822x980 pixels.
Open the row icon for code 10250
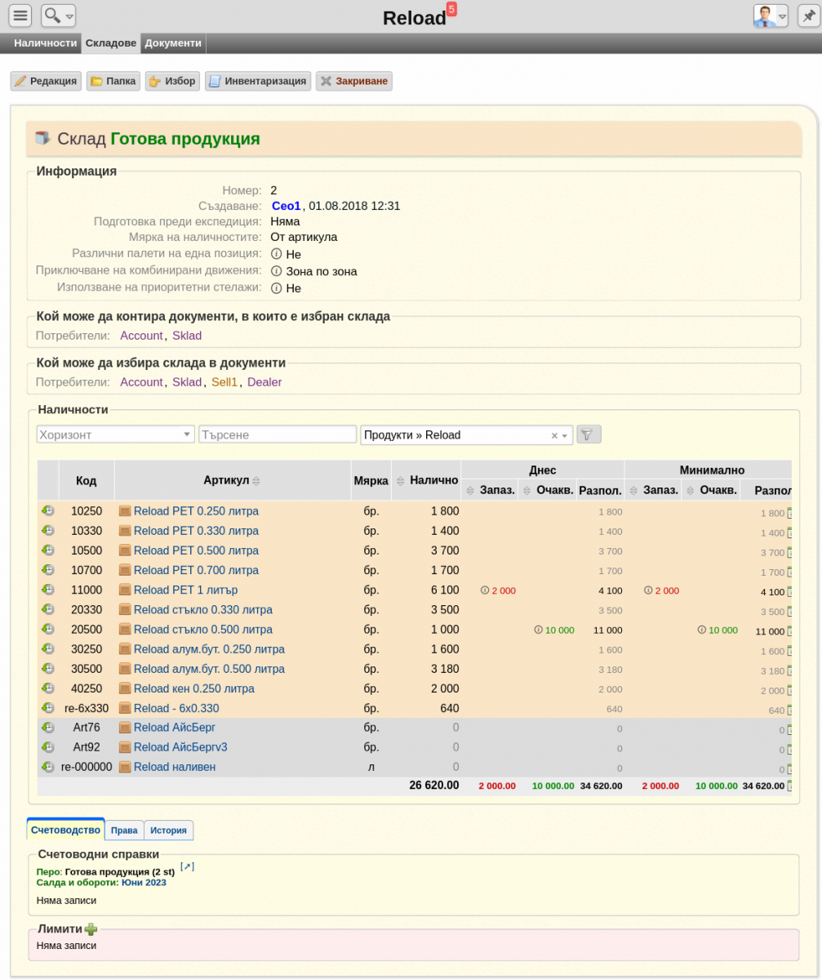point(47,511)
